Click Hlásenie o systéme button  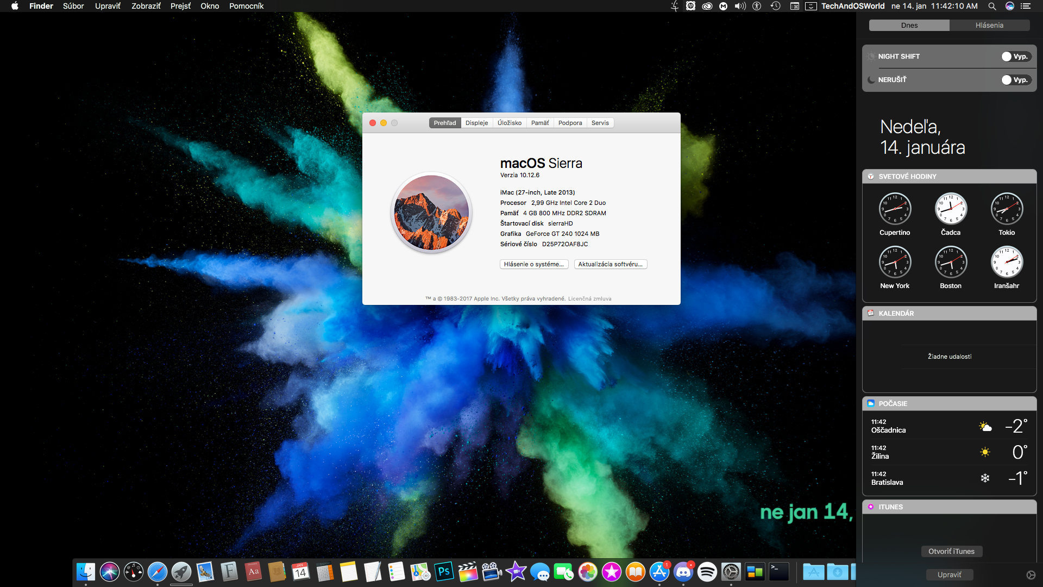point(533,264)
